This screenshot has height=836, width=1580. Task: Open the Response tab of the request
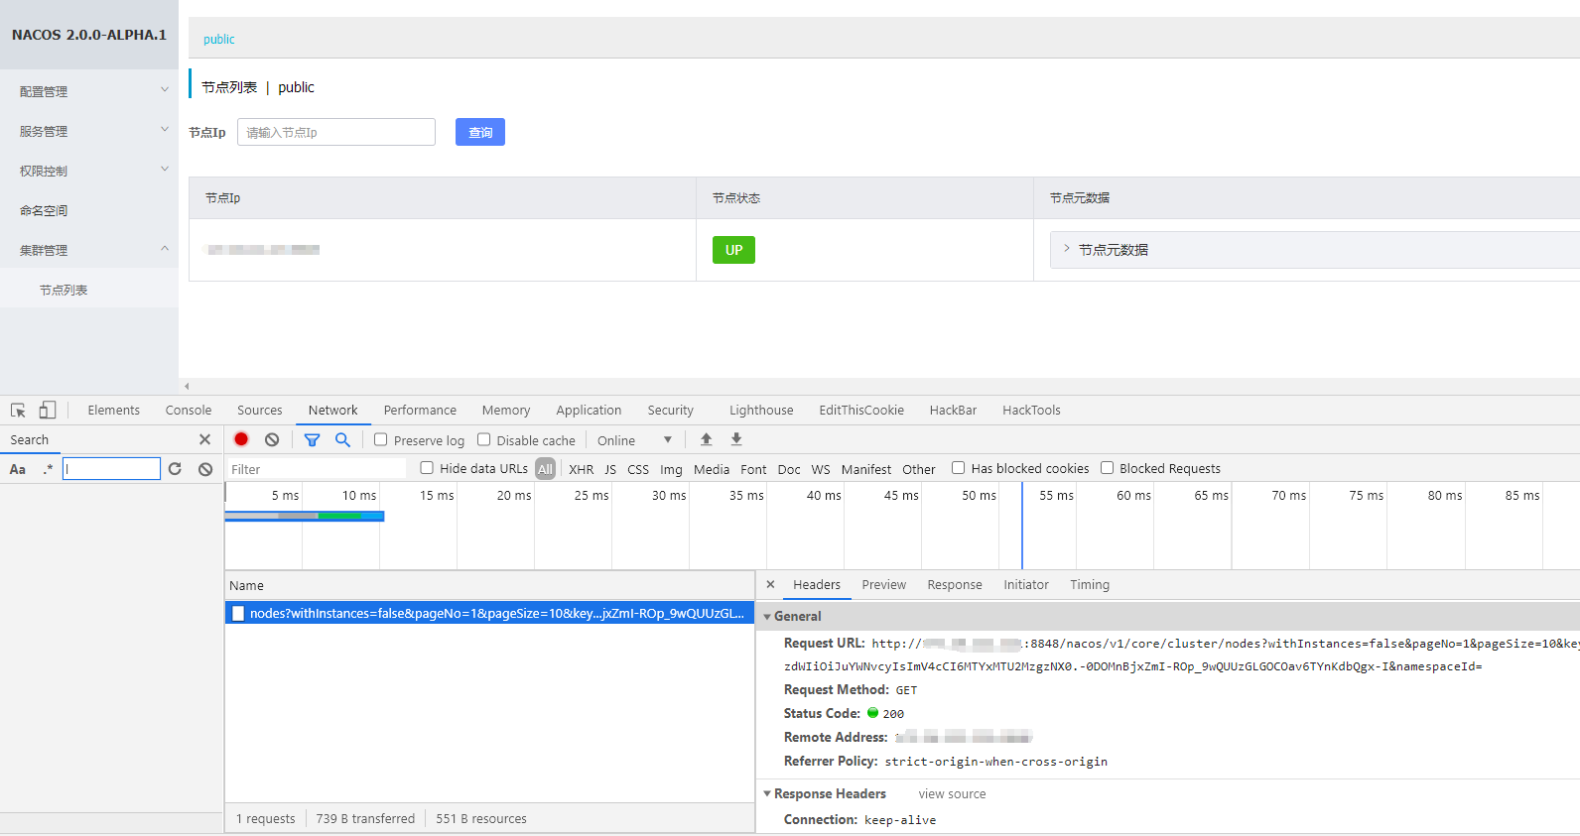[954, 584]
